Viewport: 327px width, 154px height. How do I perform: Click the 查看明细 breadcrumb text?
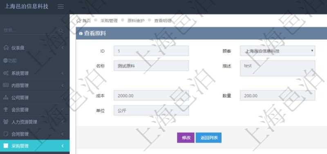(163, 21)
